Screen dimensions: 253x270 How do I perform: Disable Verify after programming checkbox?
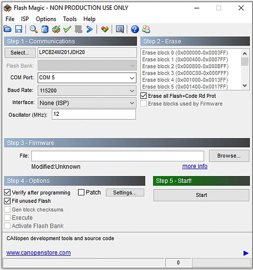[8, 193]
